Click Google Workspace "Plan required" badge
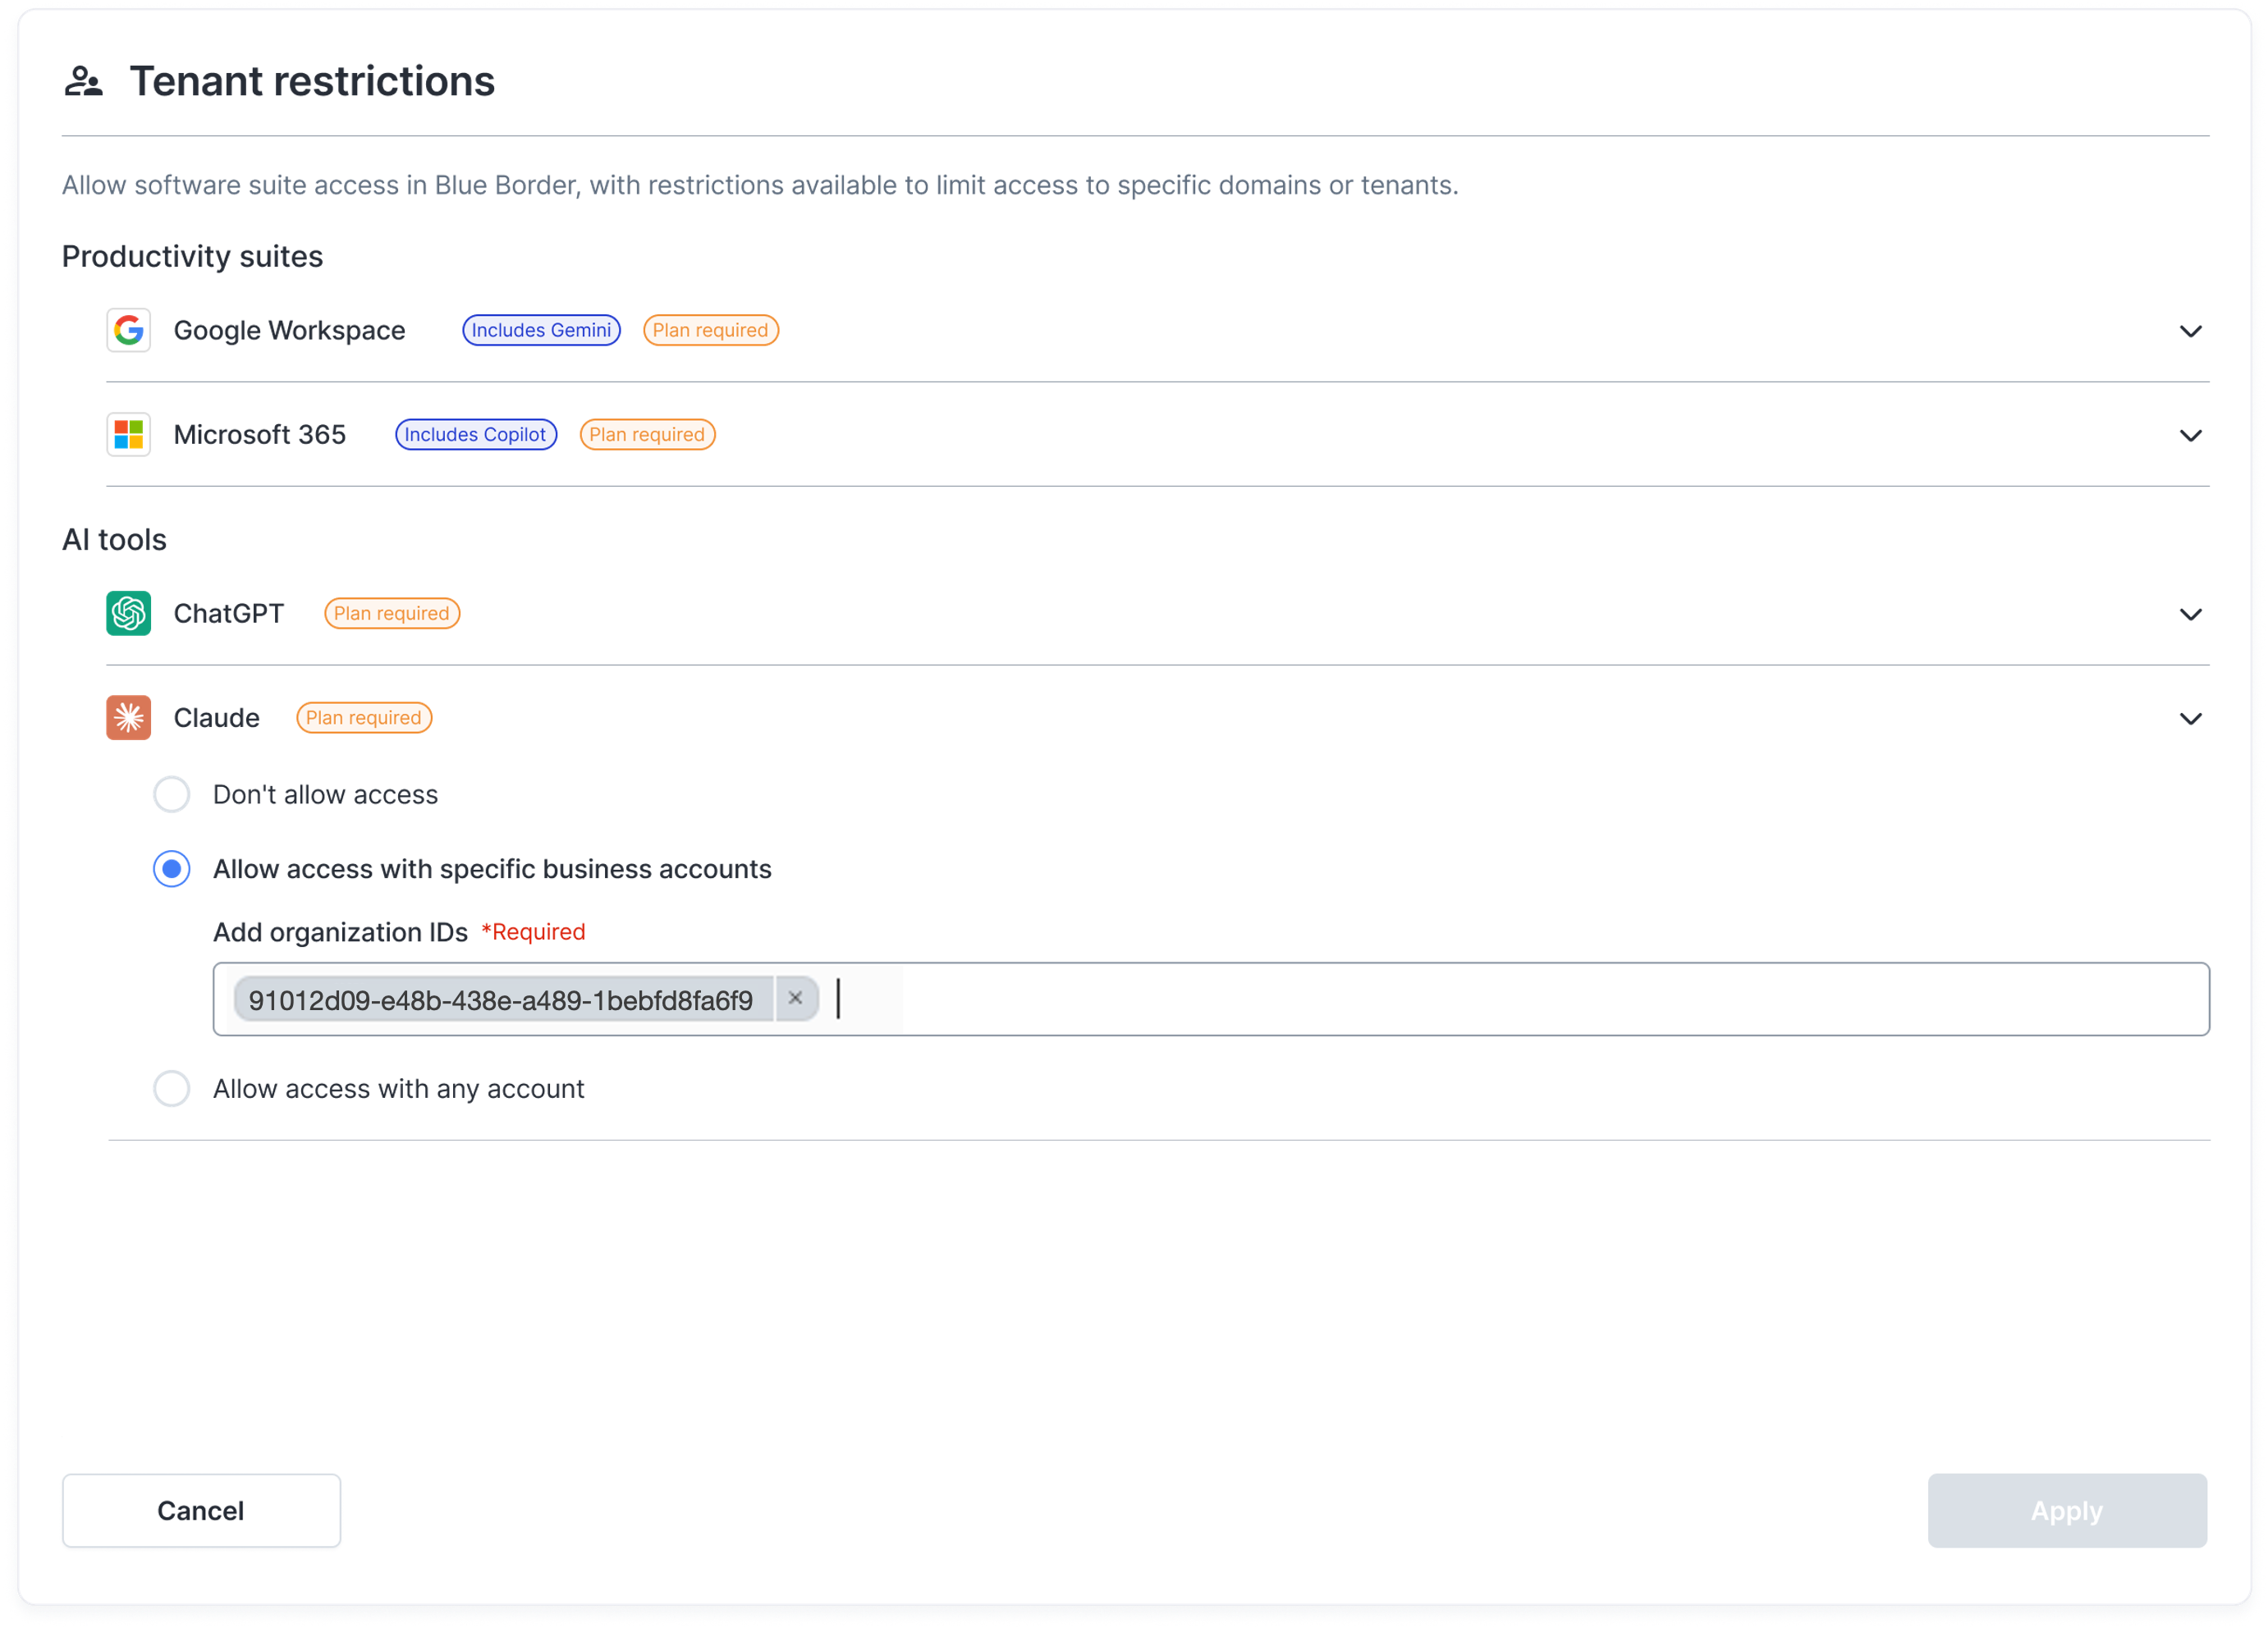The width and height of the screenshot is (2268, 1628). click(x=711, y=330)
